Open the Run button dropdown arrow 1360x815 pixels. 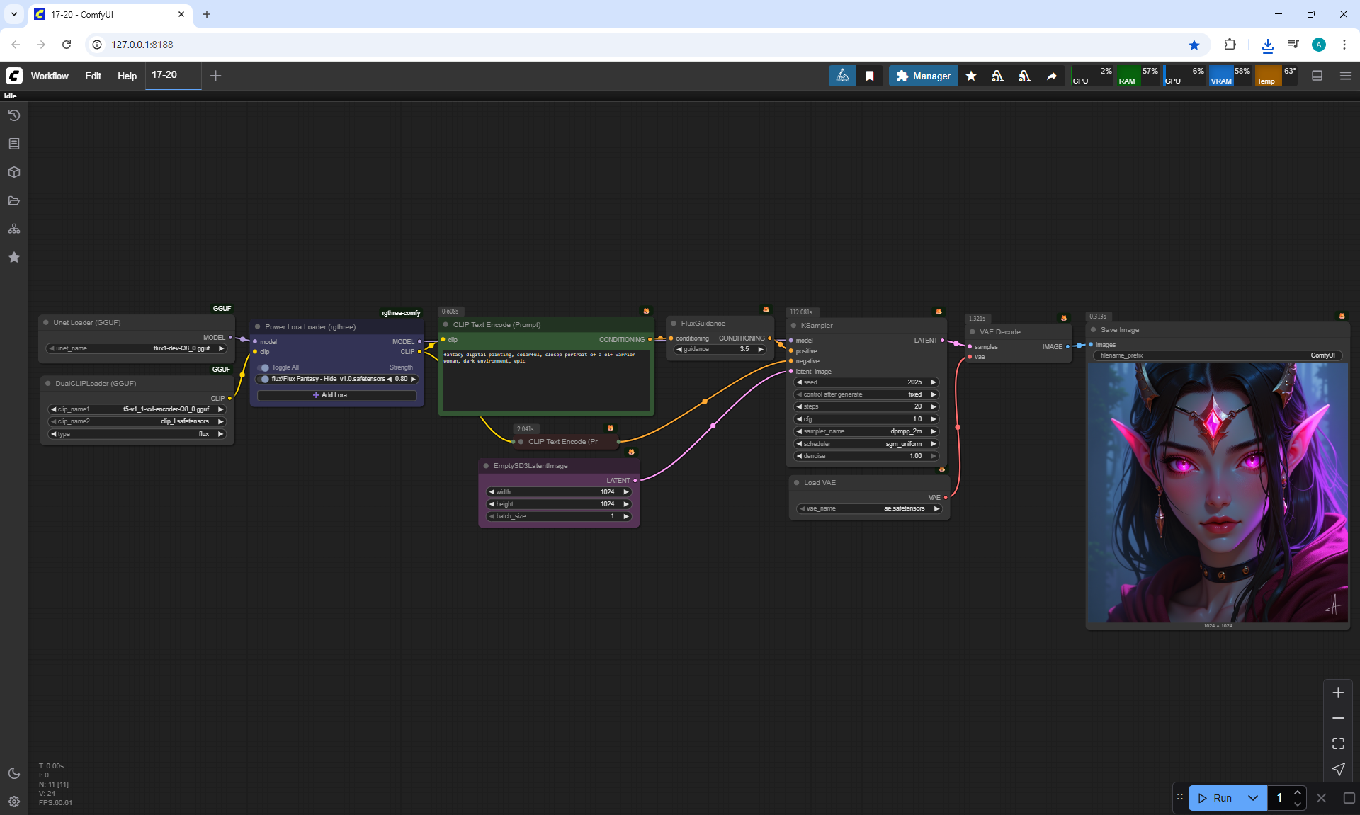coord(1252,798)
